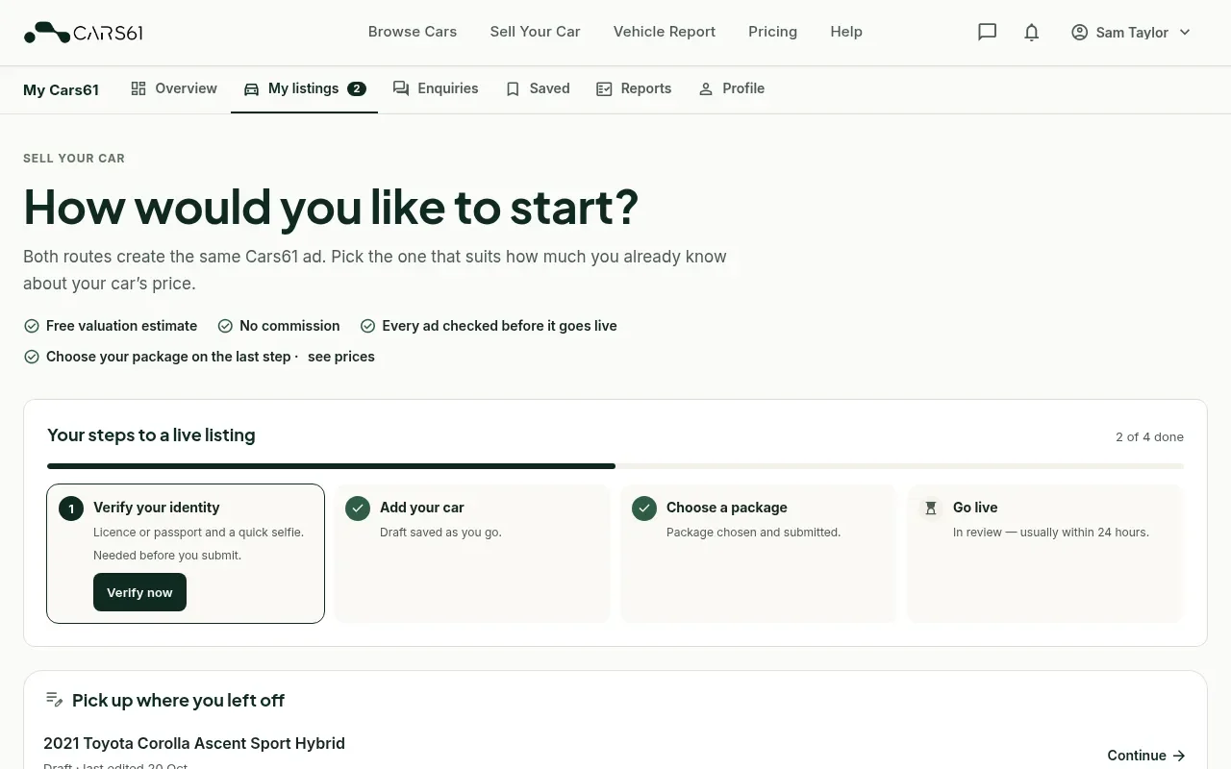1231x769 pixels.
Task: Click 'Every ad checked before it goes live'
Action: [499, 326]
